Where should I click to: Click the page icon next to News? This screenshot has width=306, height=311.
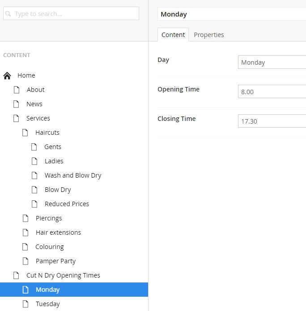[17, 104]
